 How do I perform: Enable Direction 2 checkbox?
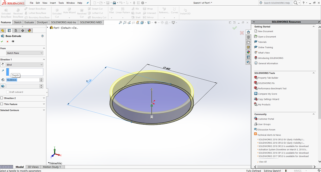pos(2,98)
